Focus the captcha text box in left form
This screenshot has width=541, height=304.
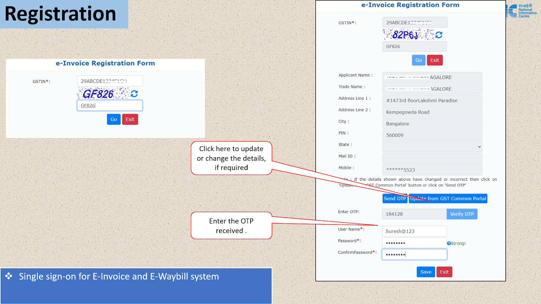pyautogui.click(x=110, y=105)
